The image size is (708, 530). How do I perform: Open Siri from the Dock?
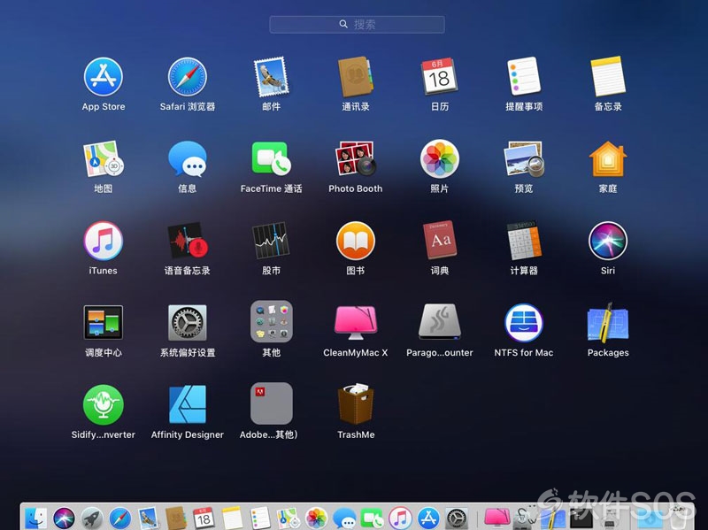point(64,518)
